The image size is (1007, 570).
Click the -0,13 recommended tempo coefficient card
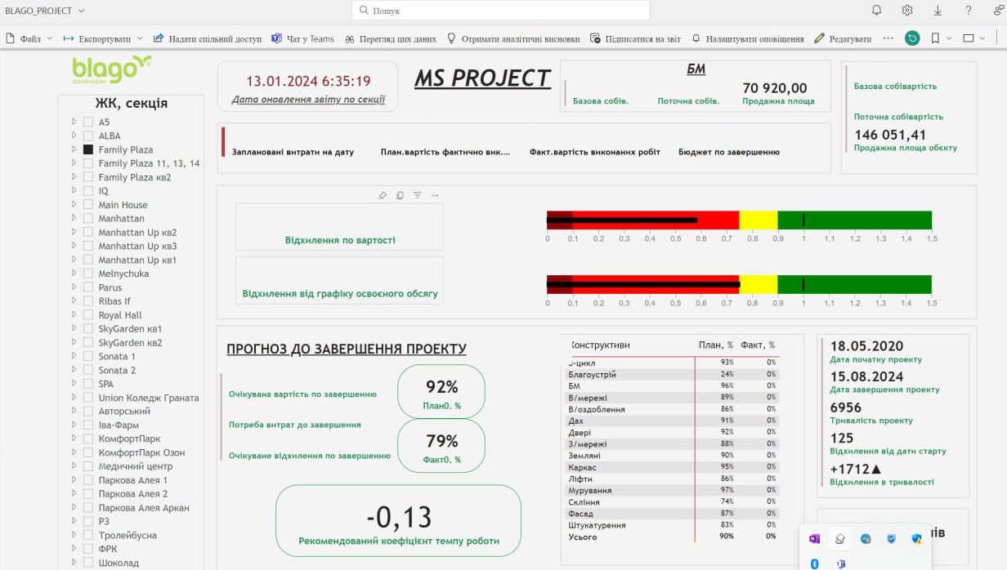pos(398,522)
